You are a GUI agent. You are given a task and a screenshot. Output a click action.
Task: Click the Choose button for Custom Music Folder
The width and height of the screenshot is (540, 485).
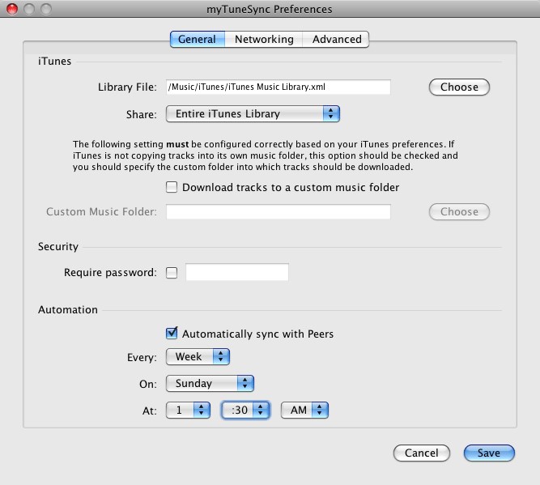pyautogui.click(x=459, y=211)
